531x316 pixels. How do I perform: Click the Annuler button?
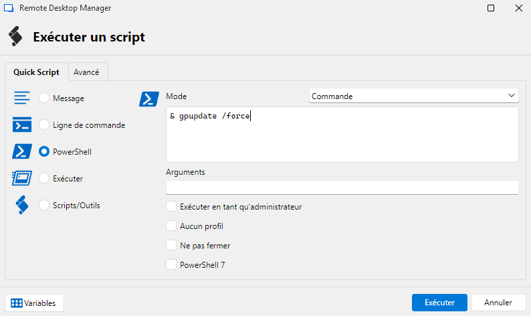(498, 303)
